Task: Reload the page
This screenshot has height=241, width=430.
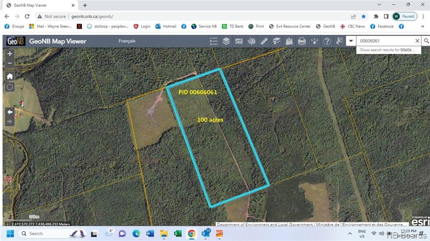Action: tap(27, 16)
